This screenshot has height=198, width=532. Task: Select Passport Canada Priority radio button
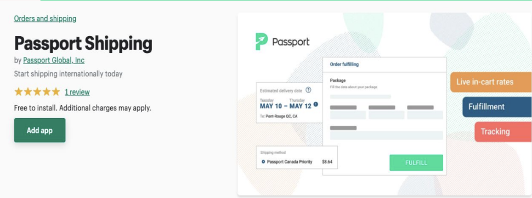(263, 162)
